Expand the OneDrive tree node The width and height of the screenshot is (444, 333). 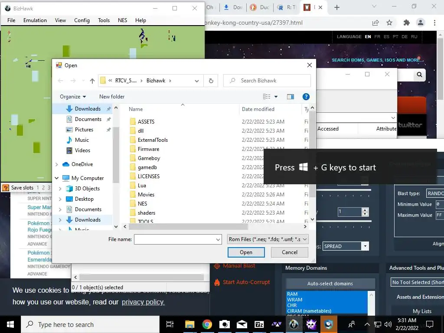tap(57, 164)
